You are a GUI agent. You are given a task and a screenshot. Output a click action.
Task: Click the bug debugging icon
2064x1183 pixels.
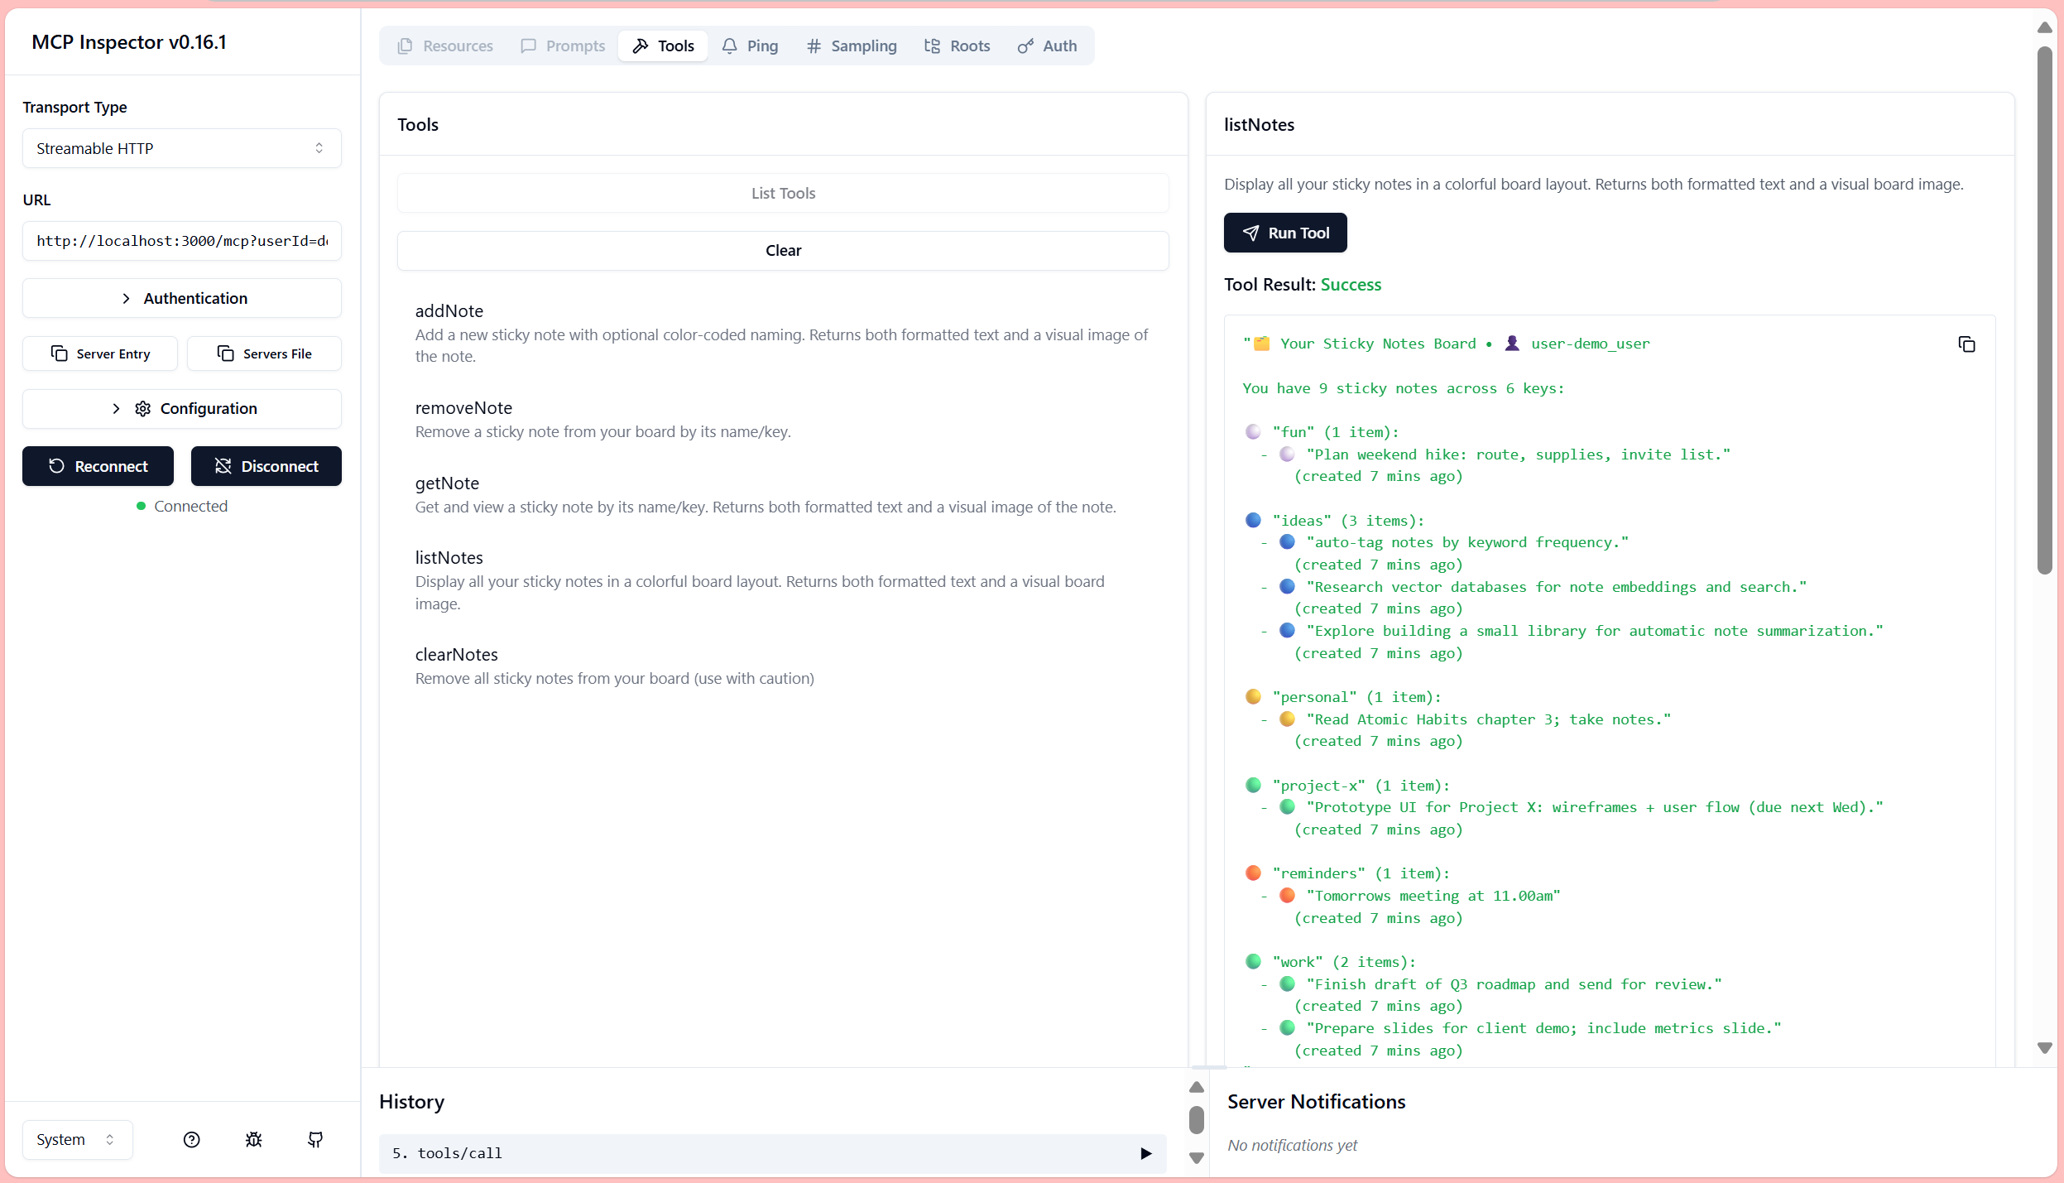[x=253, y=1140]
